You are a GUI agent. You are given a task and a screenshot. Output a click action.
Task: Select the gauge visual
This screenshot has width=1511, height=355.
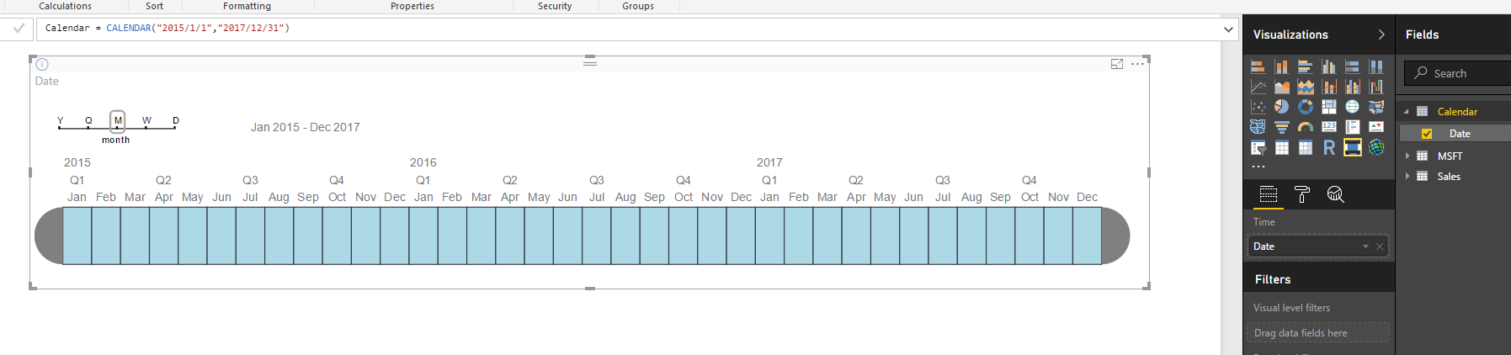point(1305,127)
